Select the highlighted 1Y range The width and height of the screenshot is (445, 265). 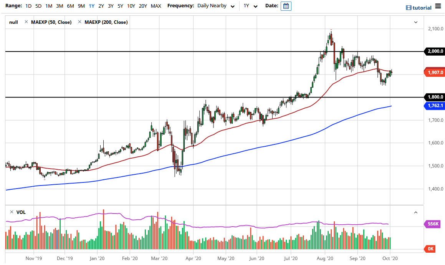click(x=91, y=6)
